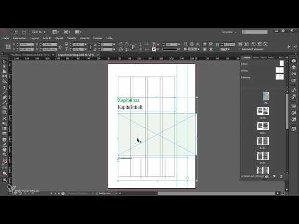Select the Pencil tool

click(4, 102)
